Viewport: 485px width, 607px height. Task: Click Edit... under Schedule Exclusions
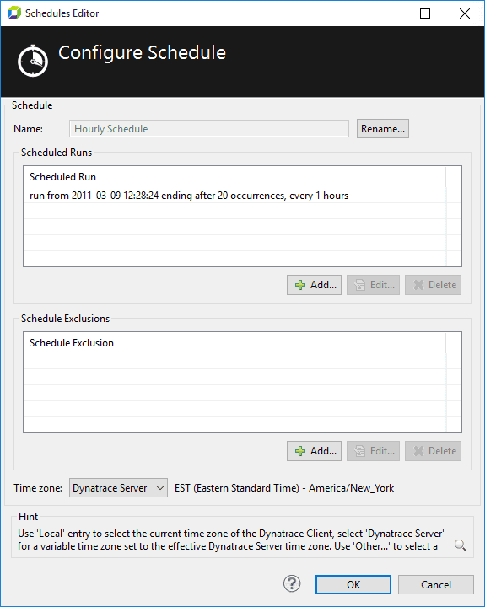373,451
